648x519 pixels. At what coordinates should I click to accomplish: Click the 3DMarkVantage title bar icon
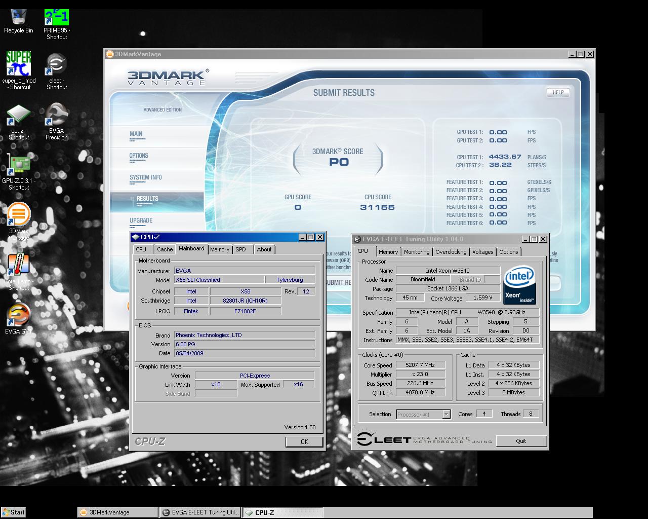coord(110,54)
